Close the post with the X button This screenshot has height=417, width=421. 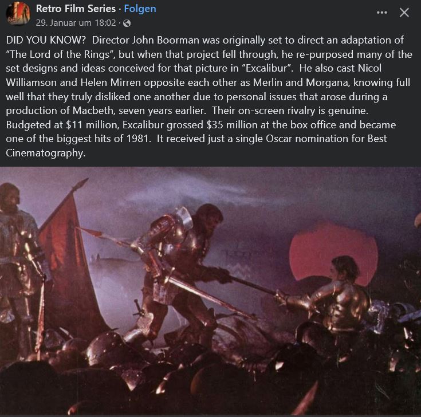404,13
